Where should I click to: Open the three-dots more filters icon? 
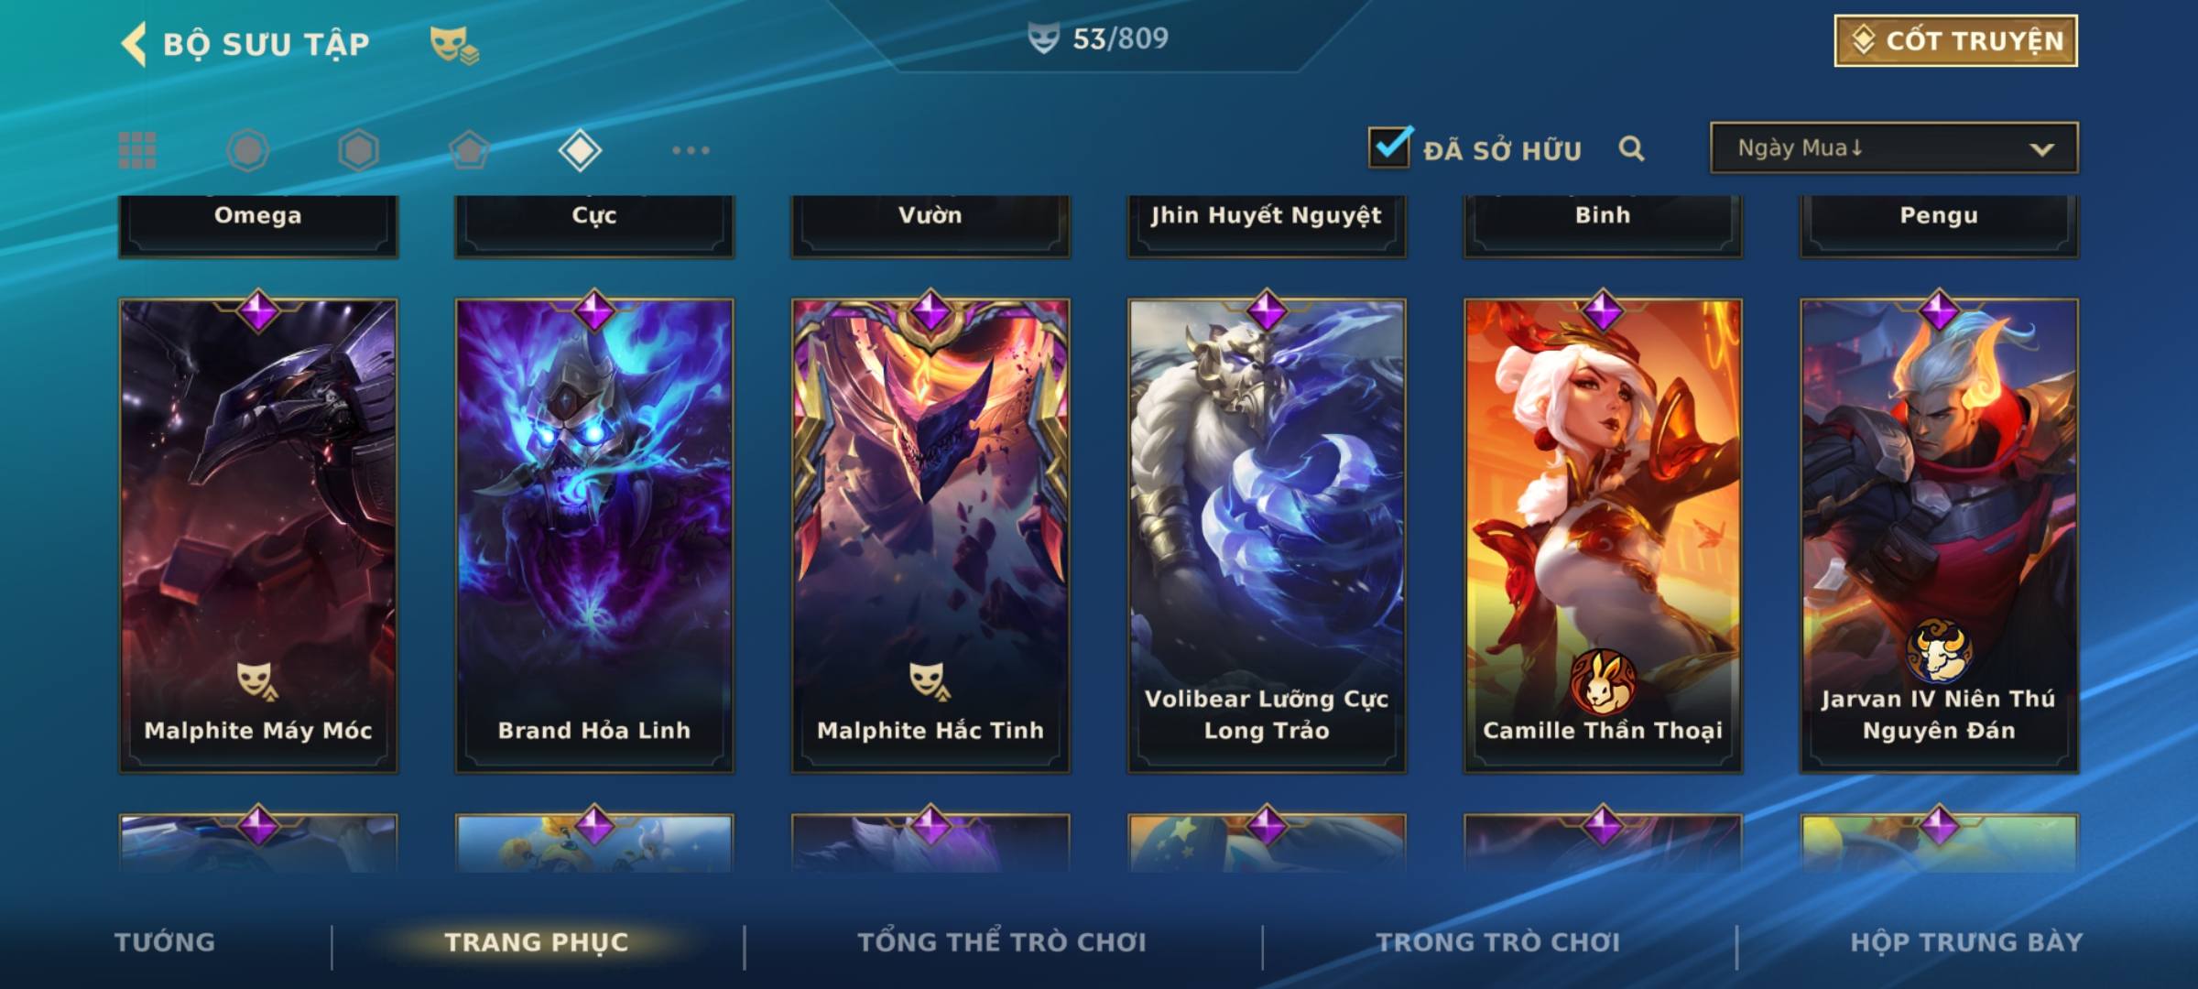[x=691, y=150]
